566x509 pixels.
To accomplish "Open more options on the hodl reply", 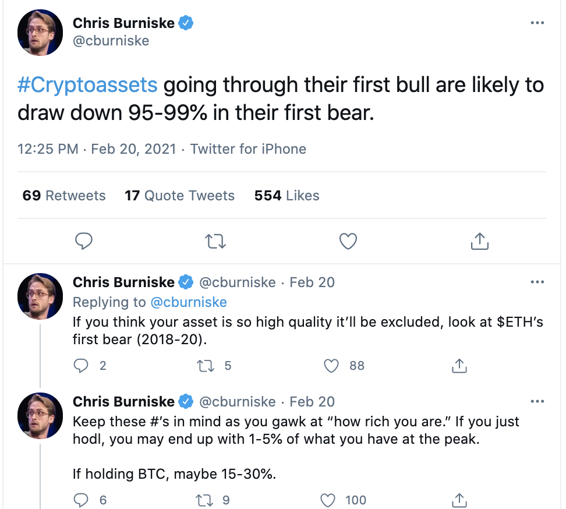I will point(537,401).
